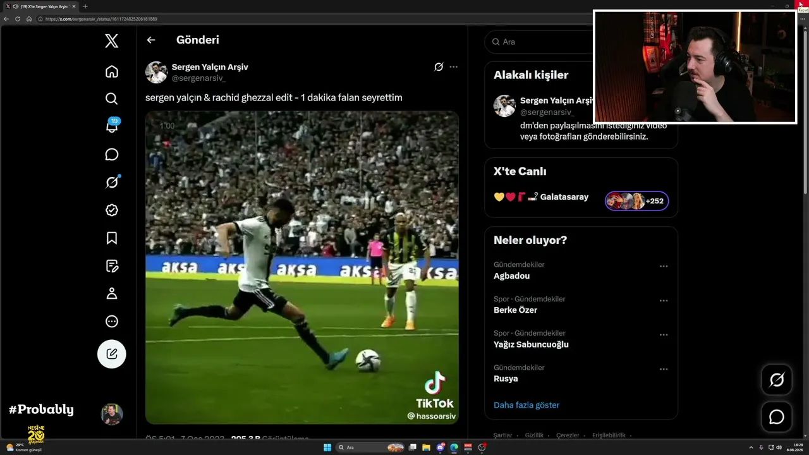This screenshot has height=455, width=809.
Task: Open the Berke Özer trending topic
Action: pyautogui.click(x=515, y=310)
